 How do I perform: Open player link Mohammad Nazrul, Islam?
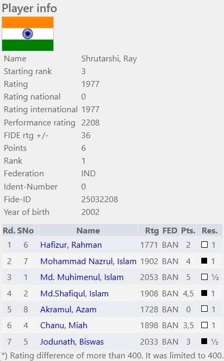coord(88,261)
